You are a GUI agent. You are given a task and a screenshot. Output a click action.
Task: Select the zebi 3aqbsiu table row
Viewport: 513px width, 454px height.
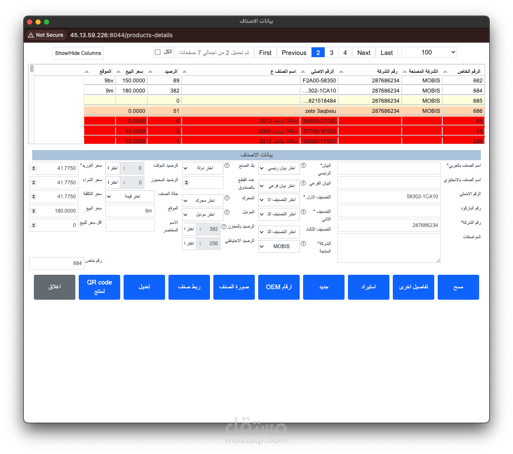coord(284,111)
